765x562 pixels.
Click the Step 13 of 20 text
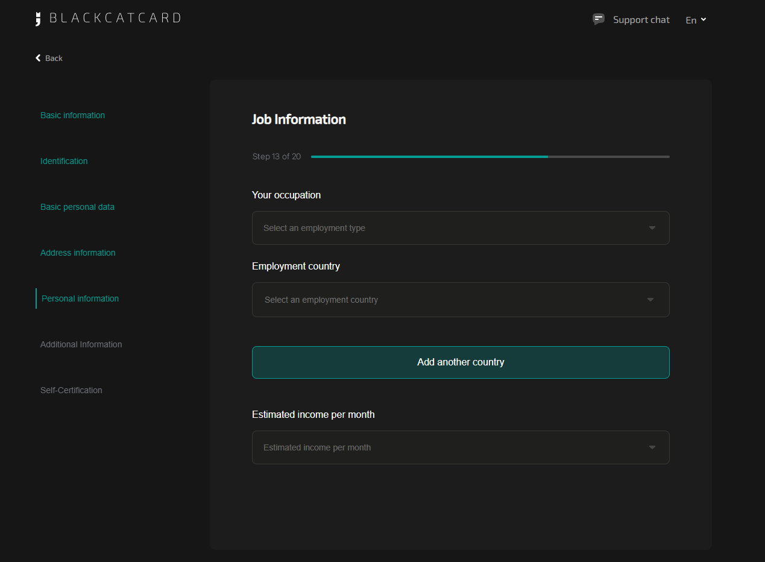point(277,157)
